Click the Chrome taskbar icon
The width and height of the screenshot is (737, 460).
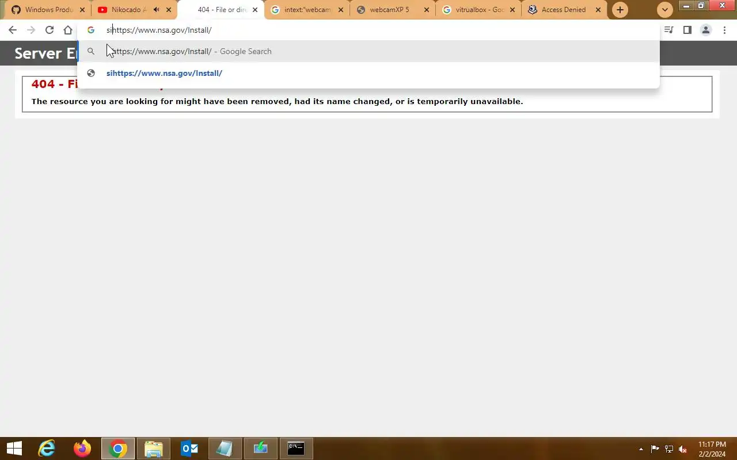pyautogui.click(x=118, y=448)
